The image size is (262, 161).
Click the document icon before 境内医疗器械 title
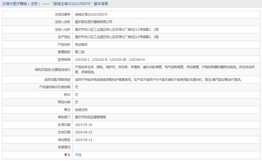click(4, 4)
